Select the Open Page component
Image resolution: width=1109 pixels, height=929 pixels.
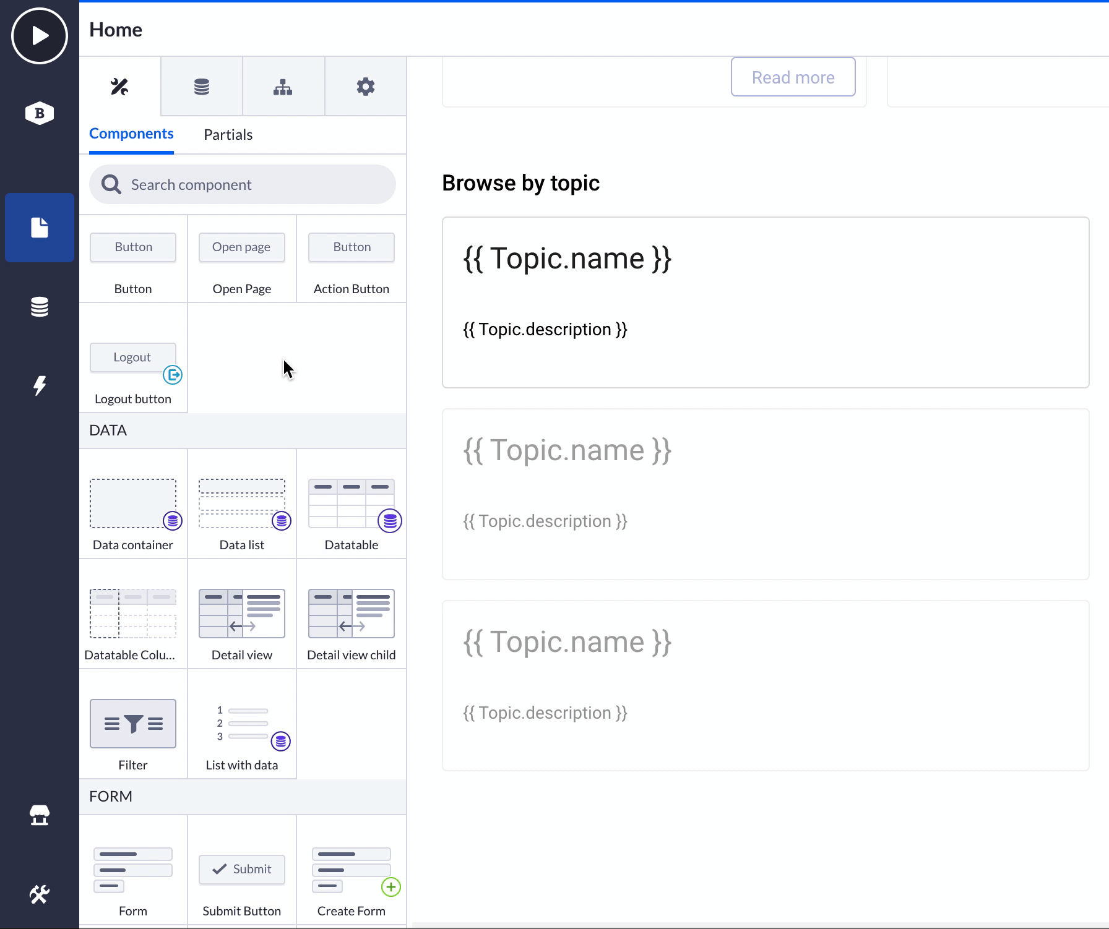242,259
